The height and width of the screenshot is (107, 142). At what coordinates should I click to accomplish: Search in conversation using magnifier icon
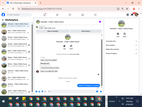tap(125, 34)
